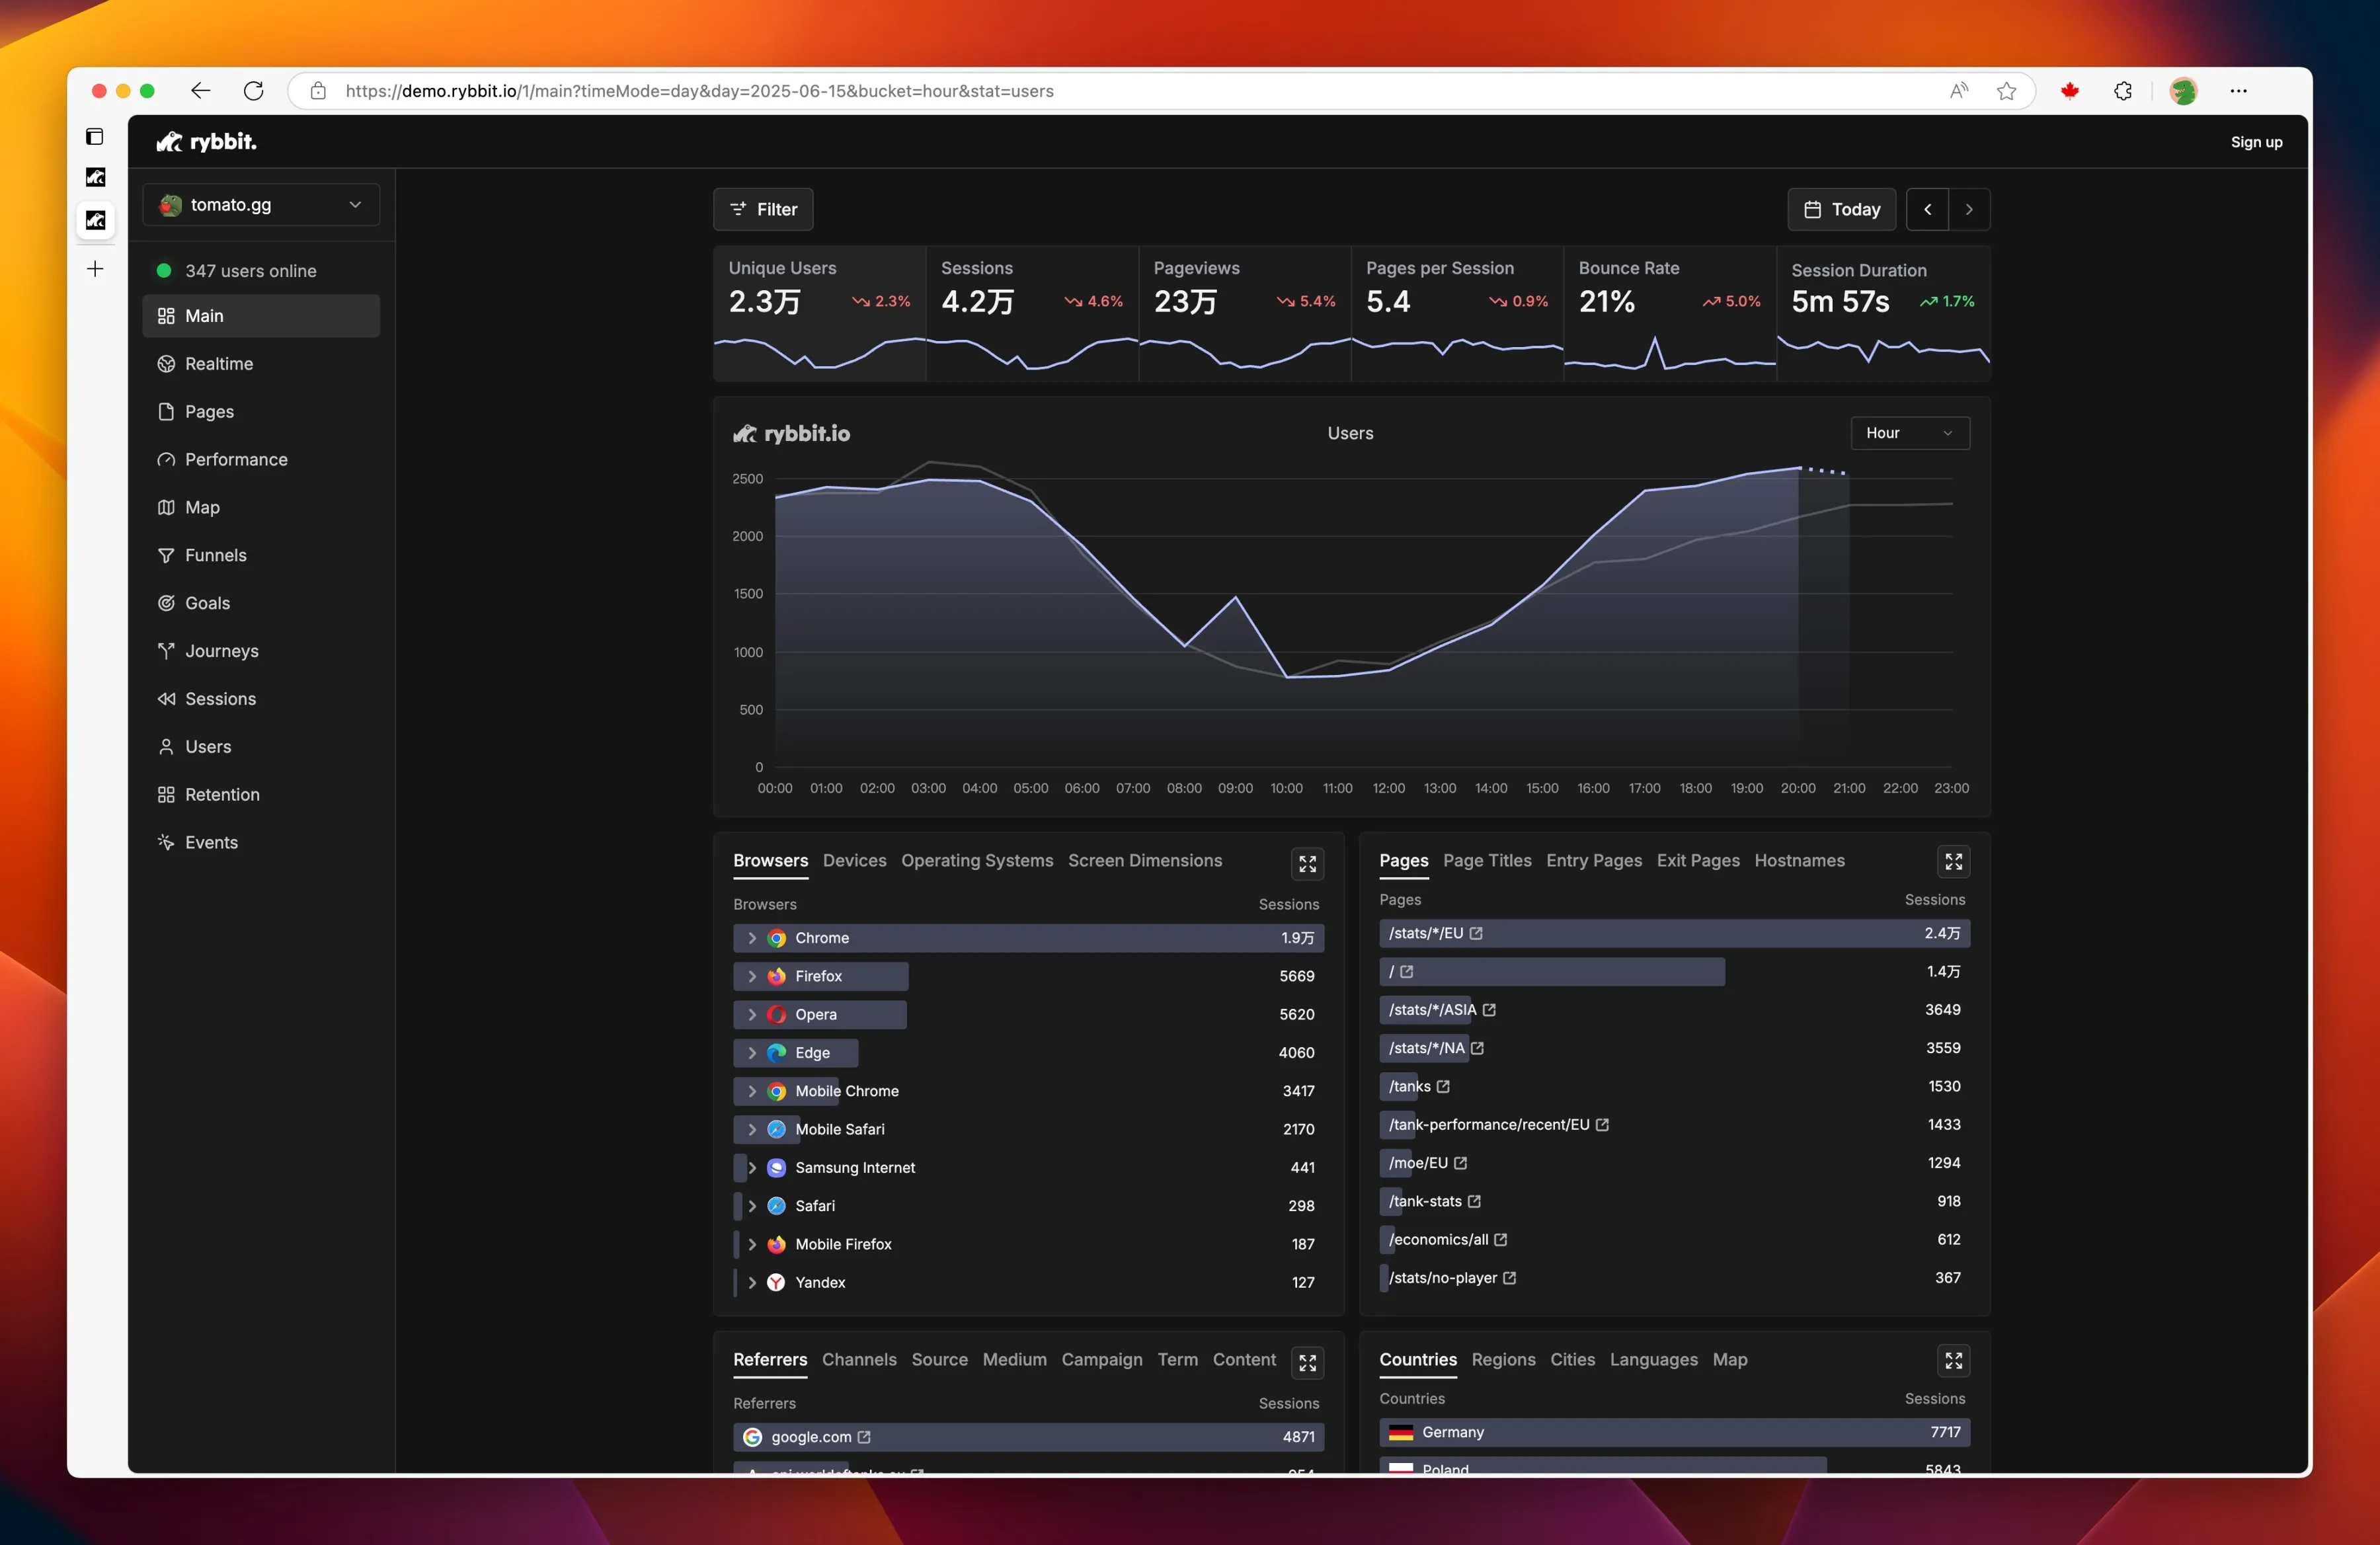Screen dimensions: 2380x1545
Task: Expand the Chrome browser row chevron
Action: coord(752,938)
